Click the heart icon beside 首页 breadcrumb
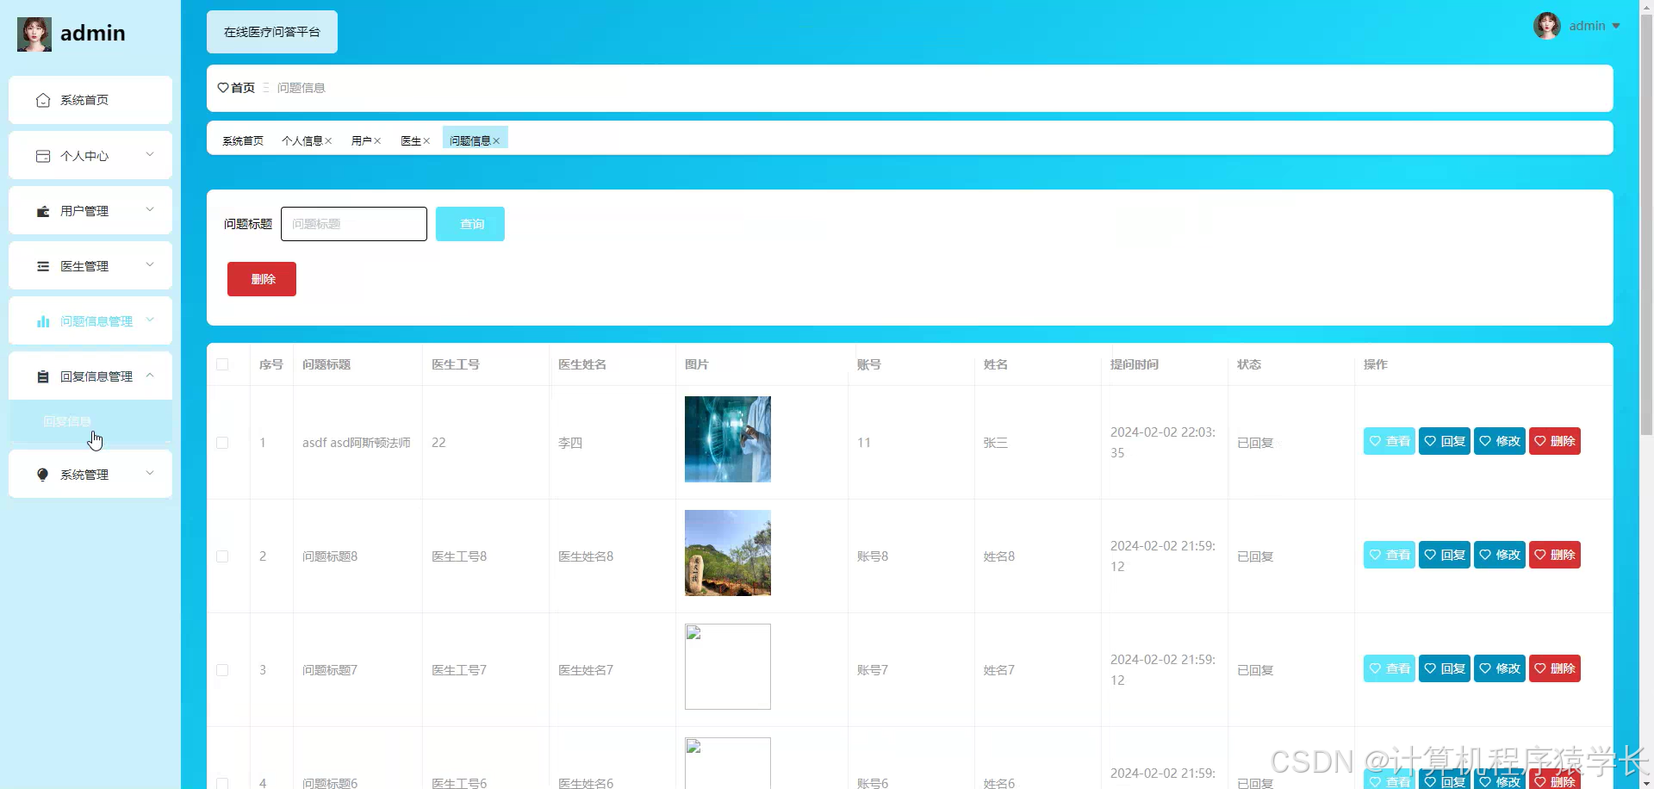Viewport: 1654px width, 789px height. coord(223,88)
